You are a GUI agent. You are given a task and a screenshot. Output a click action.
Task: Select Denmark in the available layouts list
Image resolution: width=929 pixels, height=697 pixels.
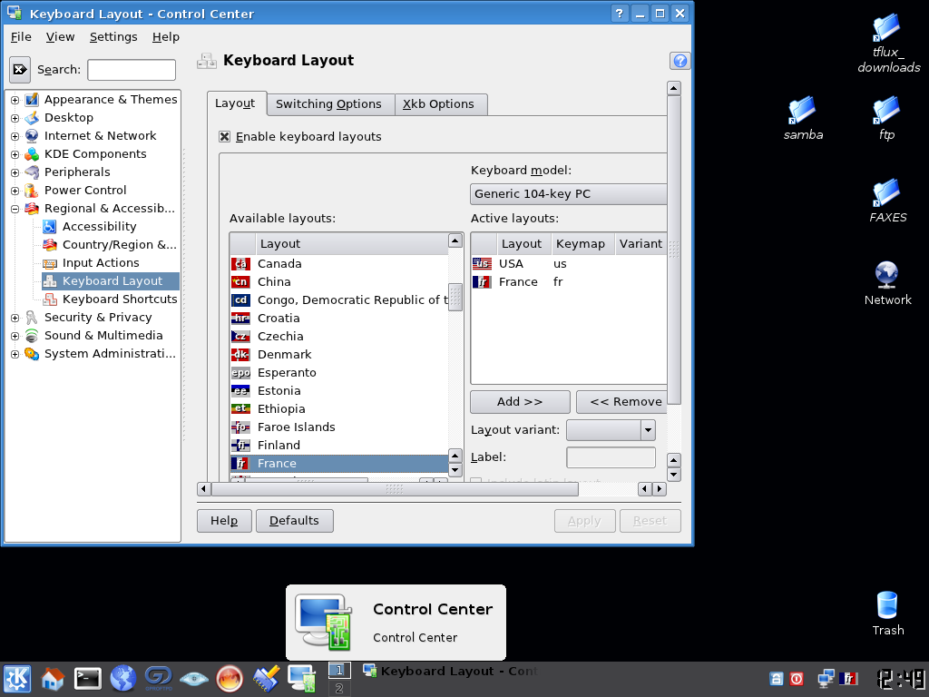coord(284,355)
